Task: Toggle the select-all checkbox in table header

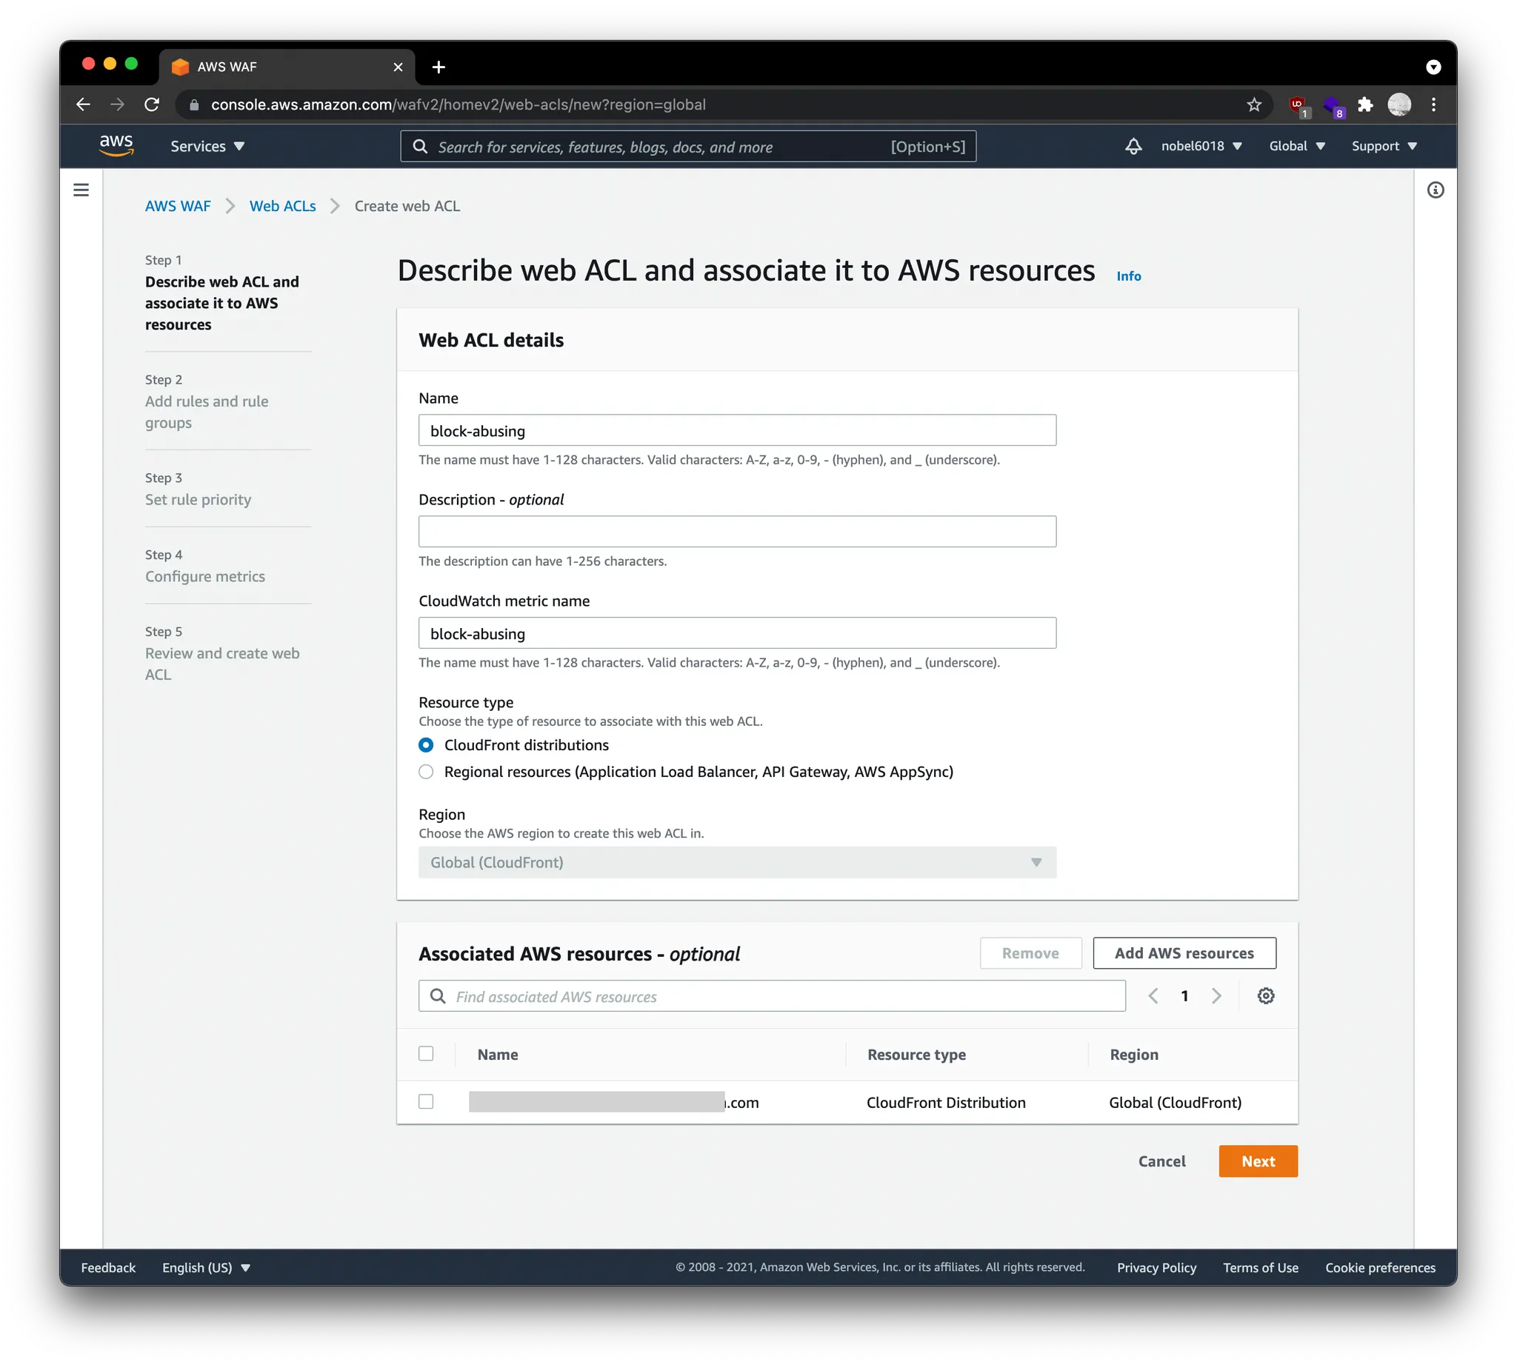Action: click(x=426, y=1054)
